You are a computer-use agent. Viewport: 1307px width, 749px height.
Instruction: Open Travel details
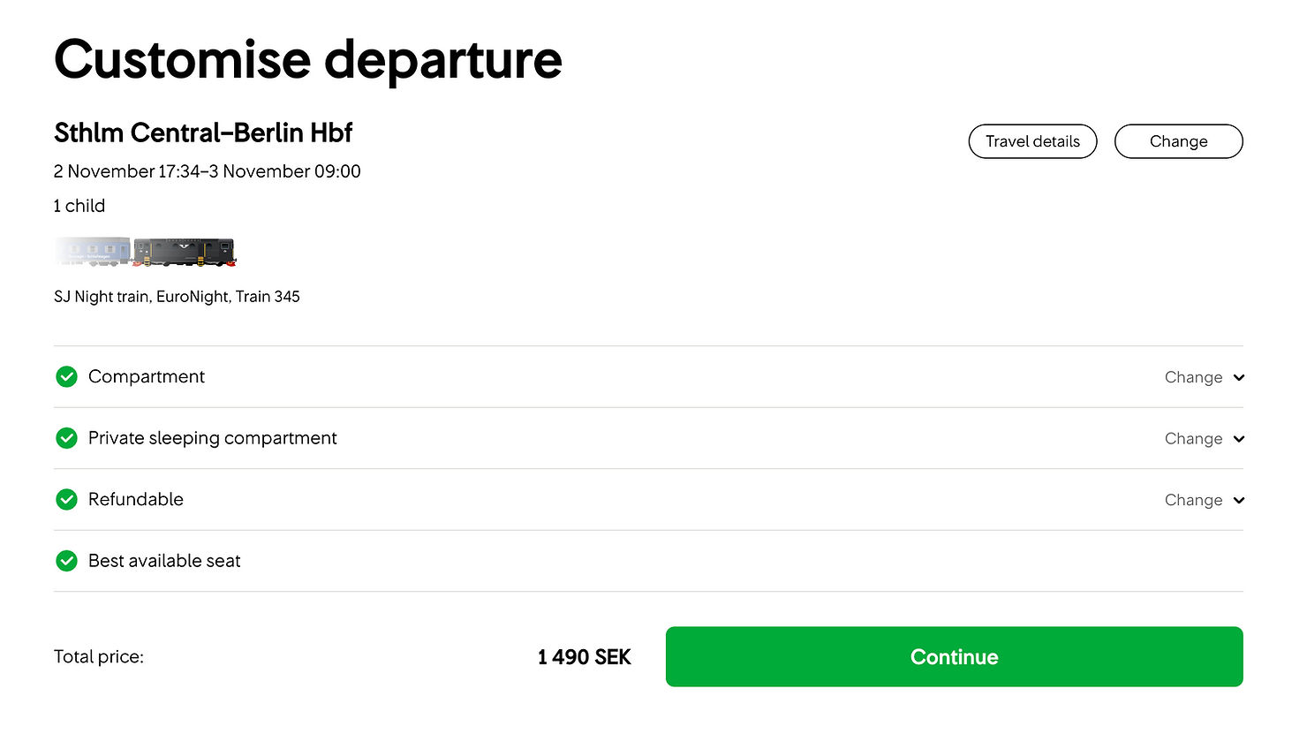[x=1032, y=141]
